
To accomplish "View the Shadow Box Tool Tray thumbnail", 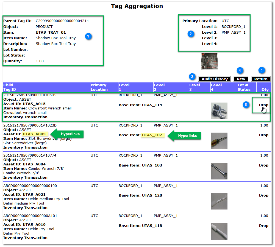I will 209,61.
